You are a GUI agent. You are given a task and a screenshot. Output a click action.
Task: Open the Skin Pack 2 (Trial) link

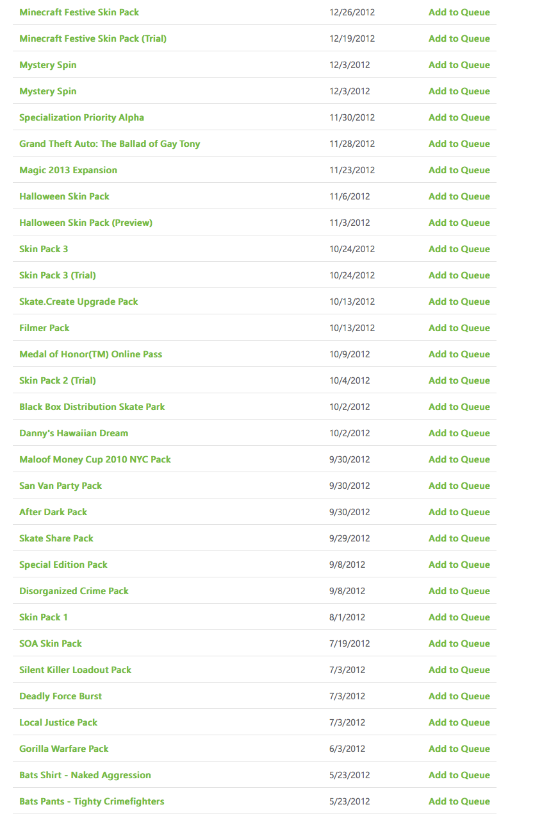58,380
